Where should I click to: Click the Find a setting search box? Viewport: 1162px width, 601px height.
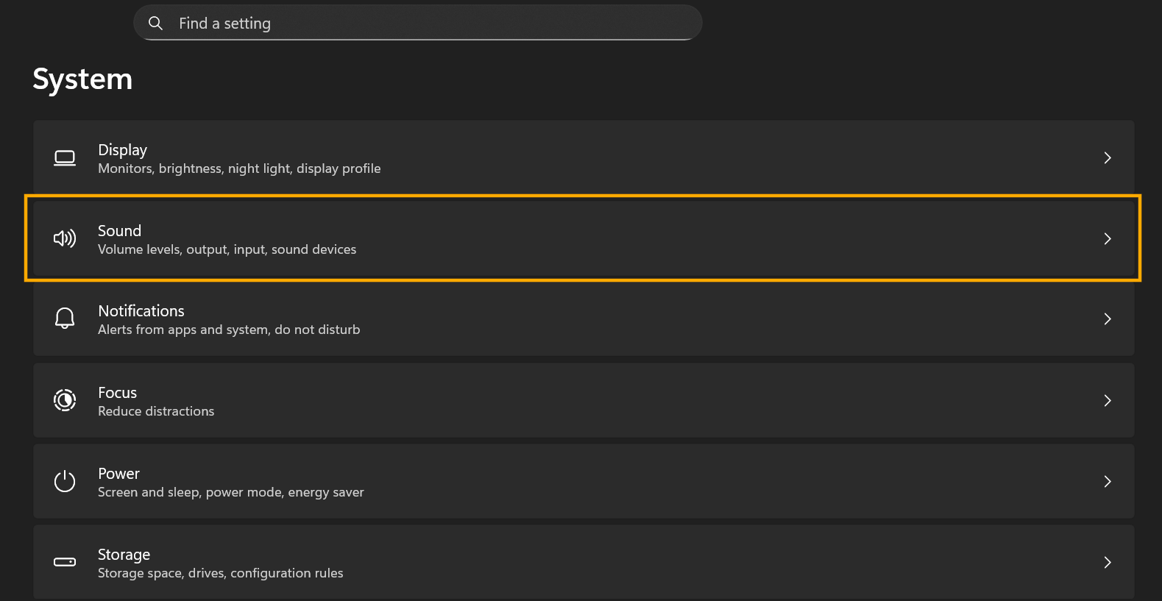(x=418, y=23)
